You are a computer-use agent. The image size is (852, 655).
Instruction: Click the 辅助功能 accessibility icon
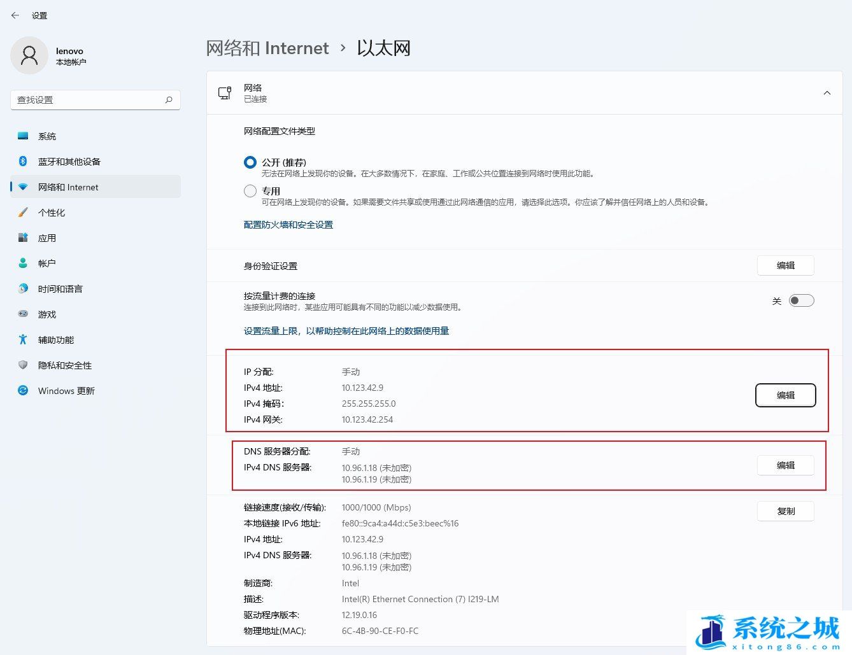pyautogui.click(x=23, y=340)
